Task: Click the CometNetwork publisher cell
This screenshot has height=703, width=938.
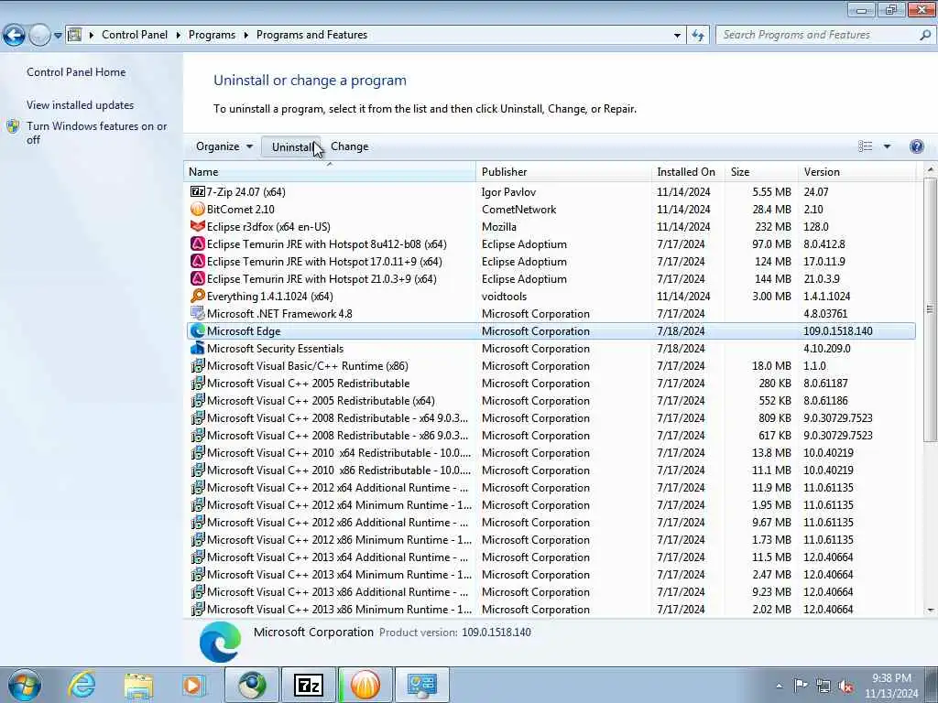Action: 518,210
